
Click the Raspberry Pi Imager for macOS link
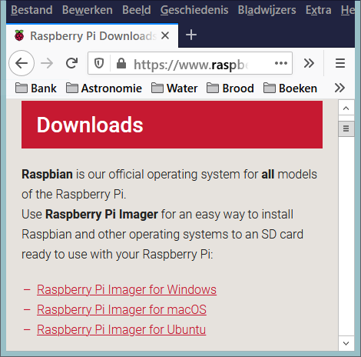[x=121, y=309]
